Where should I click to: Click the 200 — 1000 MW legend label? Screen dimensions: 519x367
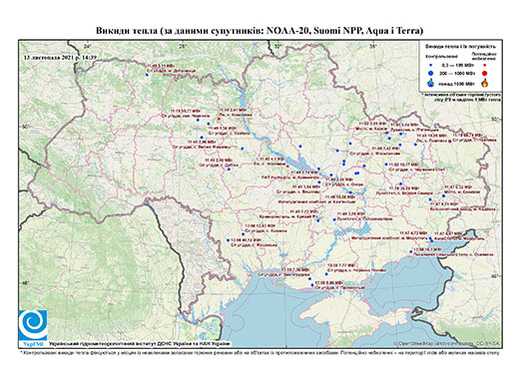click(x=458, y=73)
